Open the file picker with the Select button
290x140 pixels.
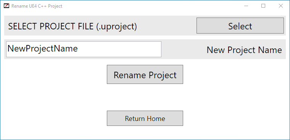(240, 26)
